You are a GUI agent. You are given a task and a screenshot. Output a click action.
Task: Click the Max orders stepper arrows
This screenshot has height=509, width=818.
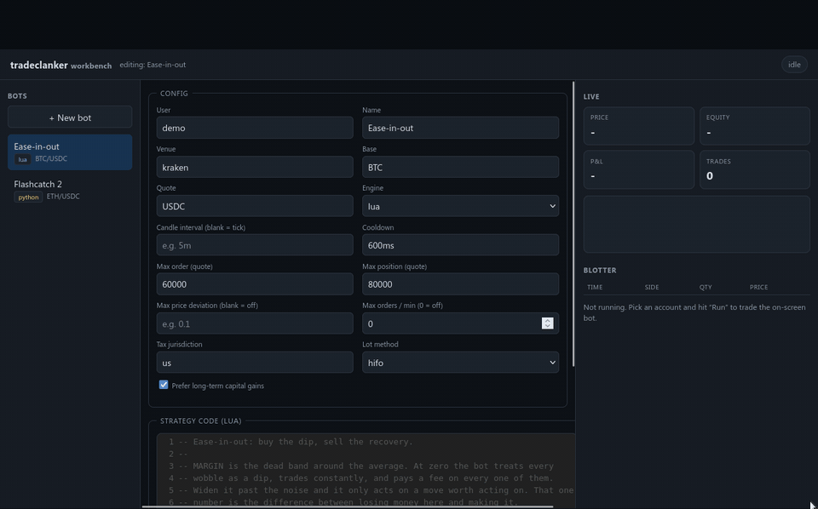tap(547, 323)
